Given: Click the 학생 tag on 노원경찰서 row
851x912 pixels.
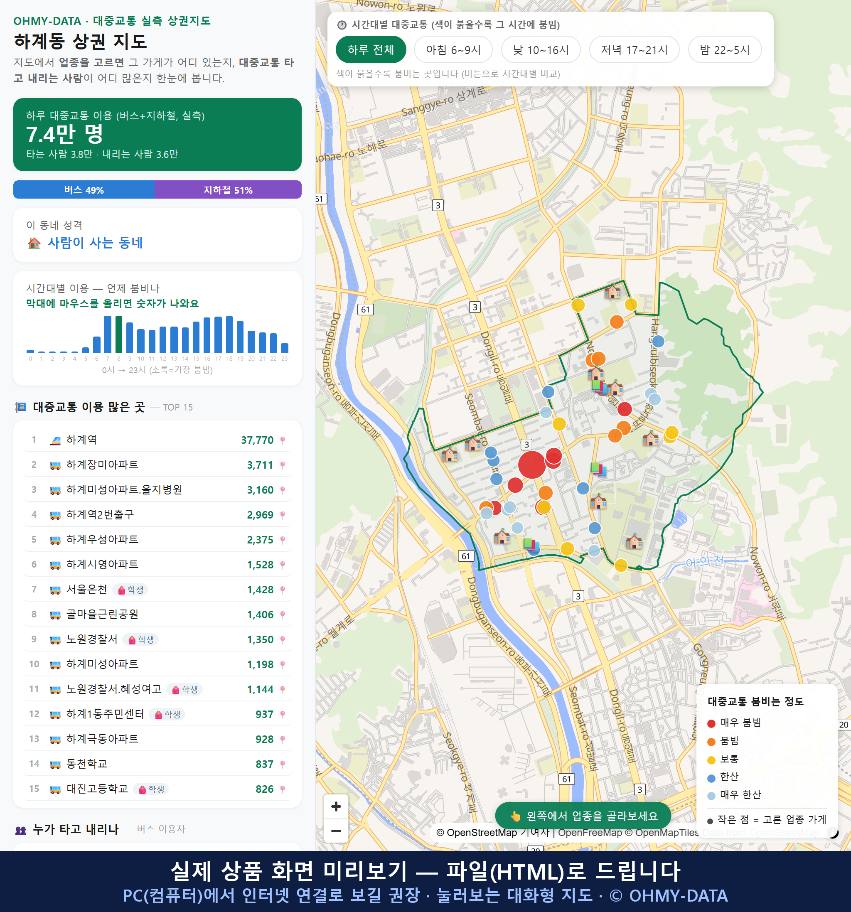Looking at the screenshot, I should click(x=141, y=639).
